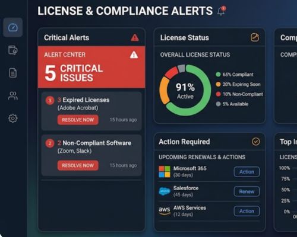Viewport: 297px width, 237px height.
Task: Click the '100%' chart axis label
Action: [x=285, y=168]
